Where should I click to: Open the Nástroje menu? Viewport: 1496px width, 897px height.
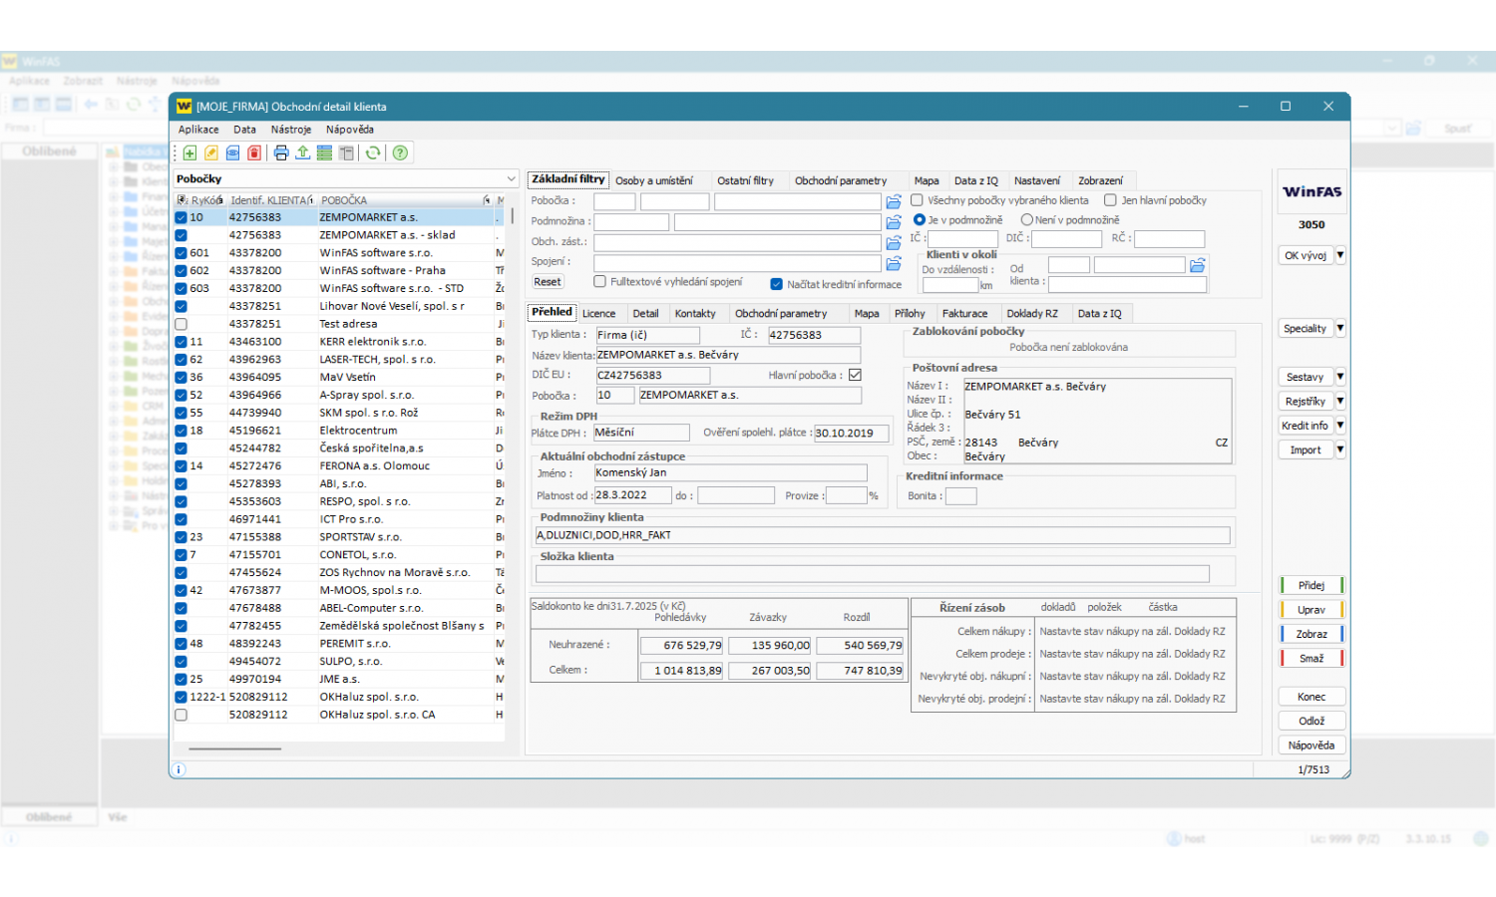(290, 130)
